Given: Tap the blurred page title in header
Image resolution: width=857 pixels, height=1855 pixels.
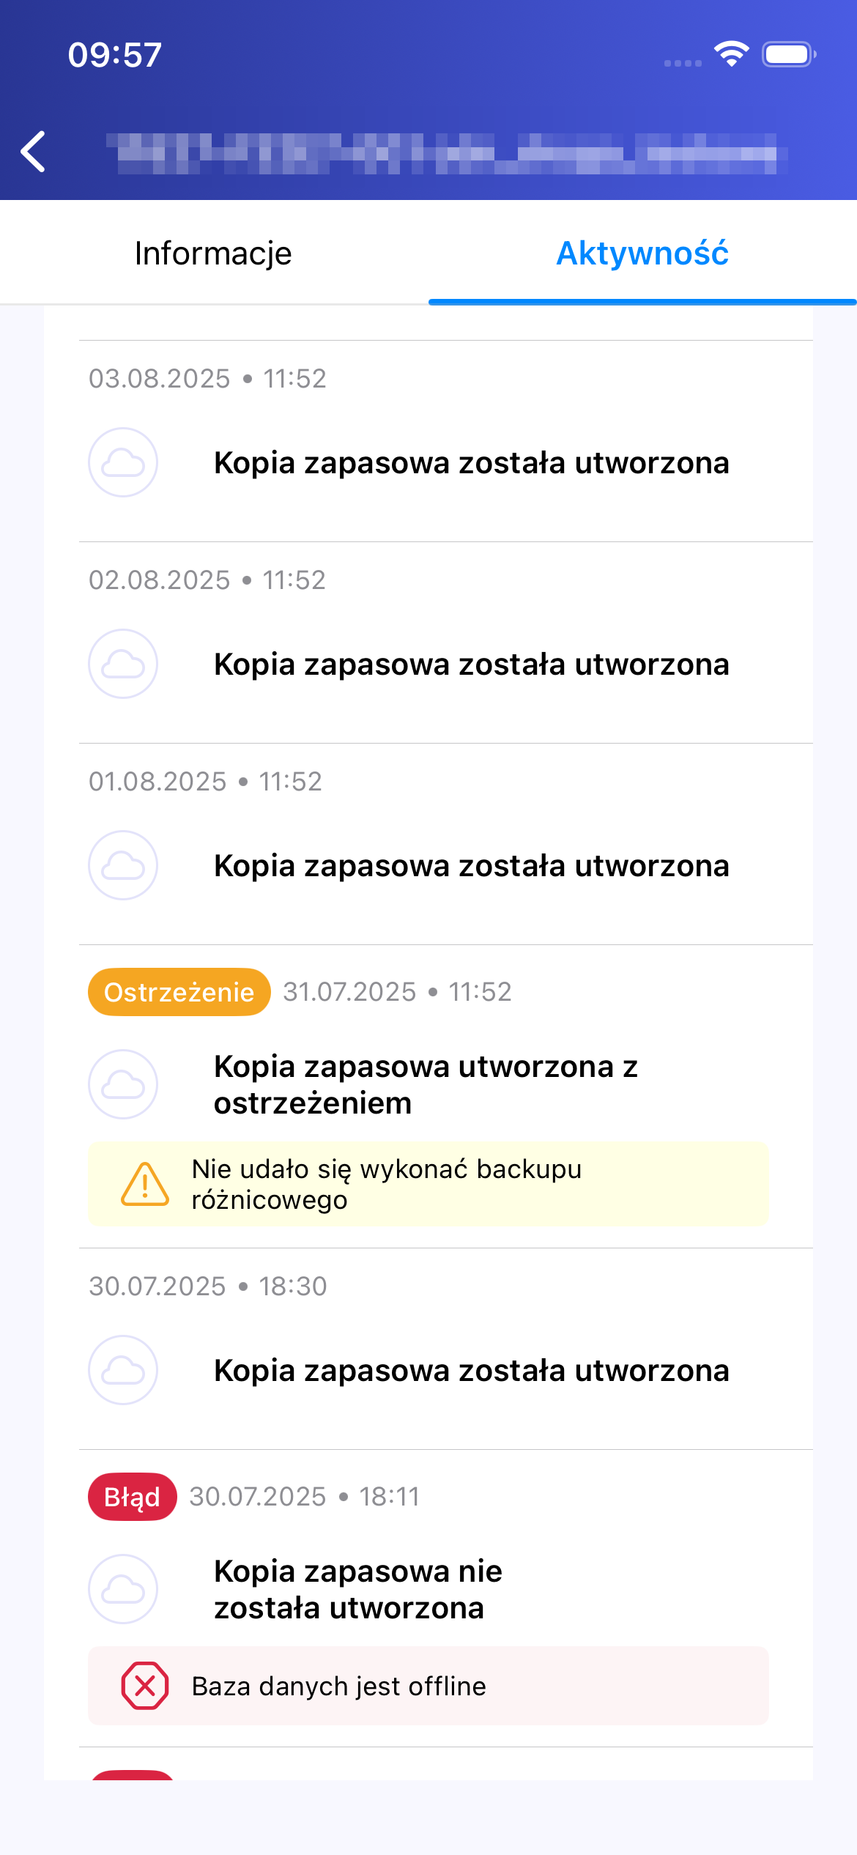Looking at the screenshot, I should click(x=447, y=153).
